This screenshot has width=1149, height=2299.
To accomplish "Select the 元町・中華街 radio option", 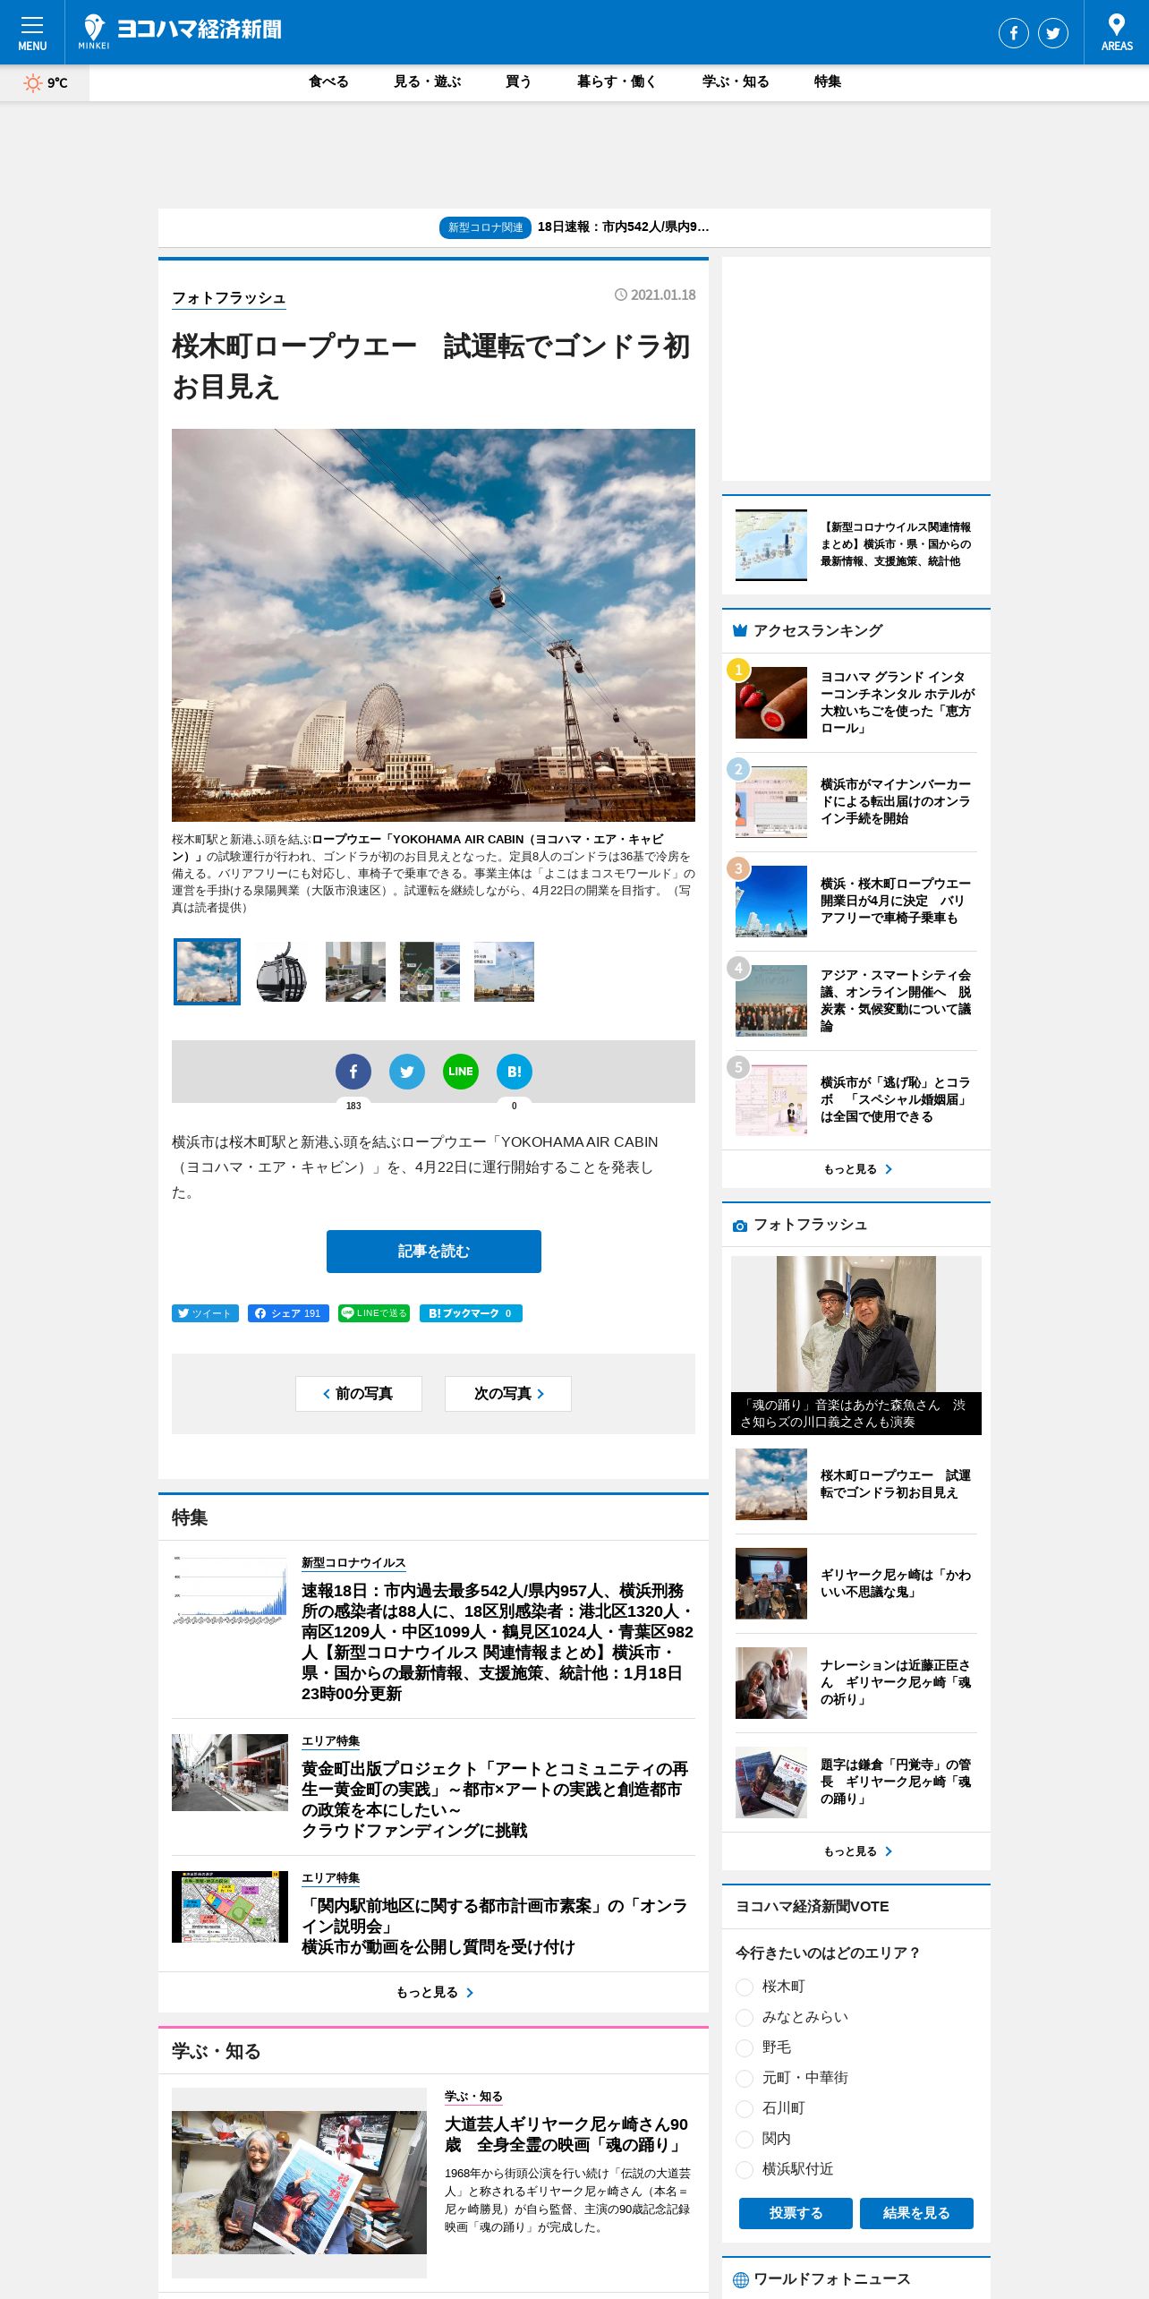I will [744, 2079].
